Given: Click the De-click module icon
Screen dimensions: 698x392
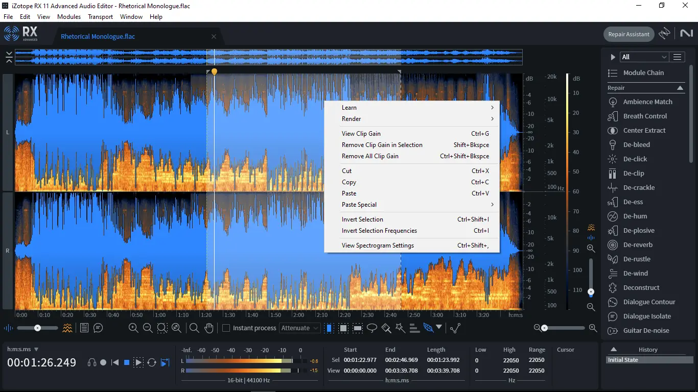Looking at the screenshot, I should [613, 159].
